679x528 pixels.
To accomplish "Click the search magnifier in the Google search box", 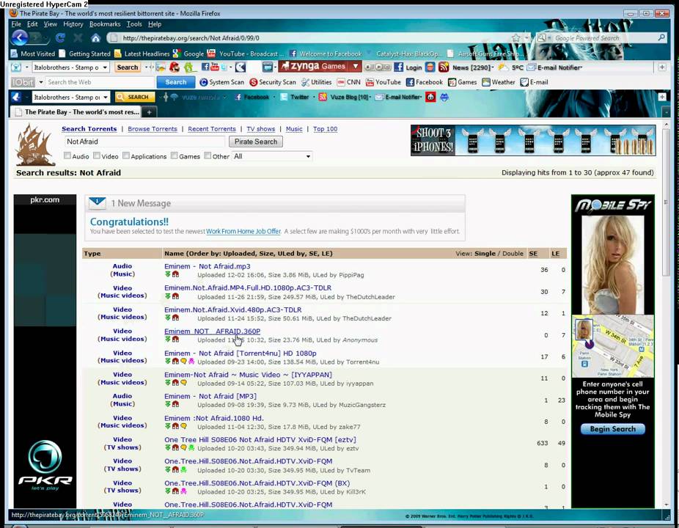I will pos(661,37).
